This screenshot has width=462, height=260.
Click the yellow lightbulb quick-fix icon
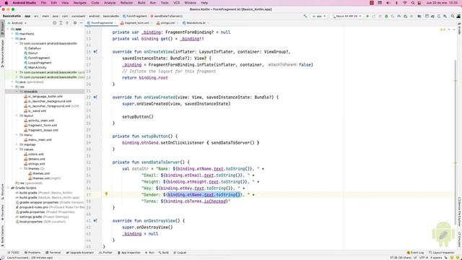coord(106,194)
